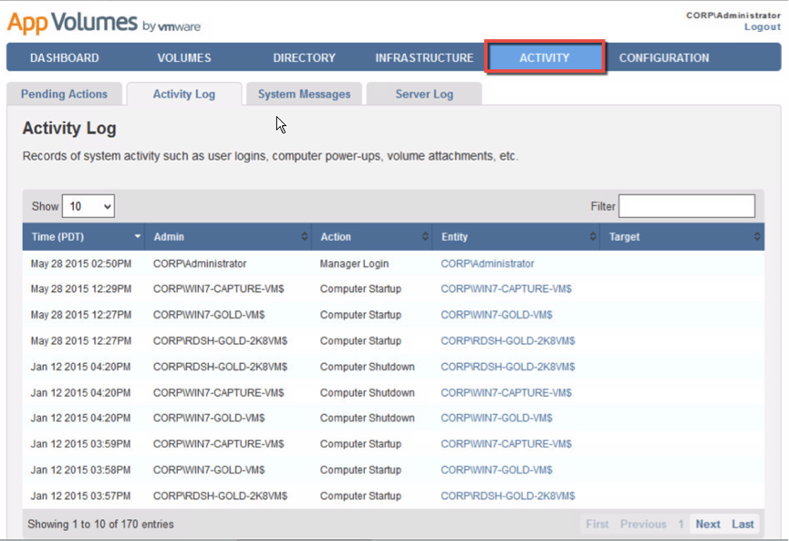
Task: Sort by Time (PDT) column arrow
Action: 137,236
